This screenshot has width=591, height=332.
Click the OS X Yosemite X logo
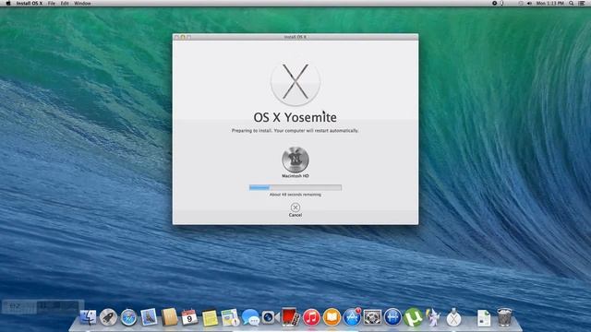coord(295,82)
